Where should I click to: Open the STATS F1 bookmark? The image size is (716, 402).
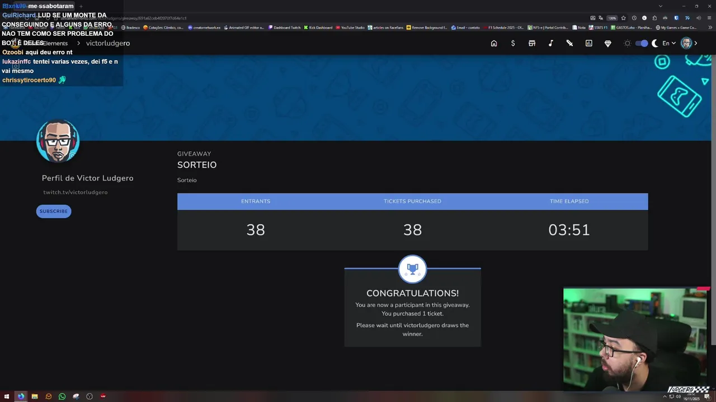[598, 27]
